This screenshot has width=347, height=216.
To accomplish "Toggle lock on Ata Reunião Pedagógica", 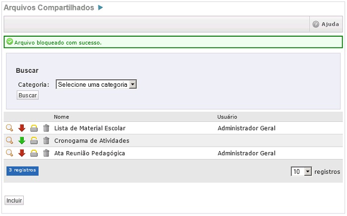I will (34, 153).
